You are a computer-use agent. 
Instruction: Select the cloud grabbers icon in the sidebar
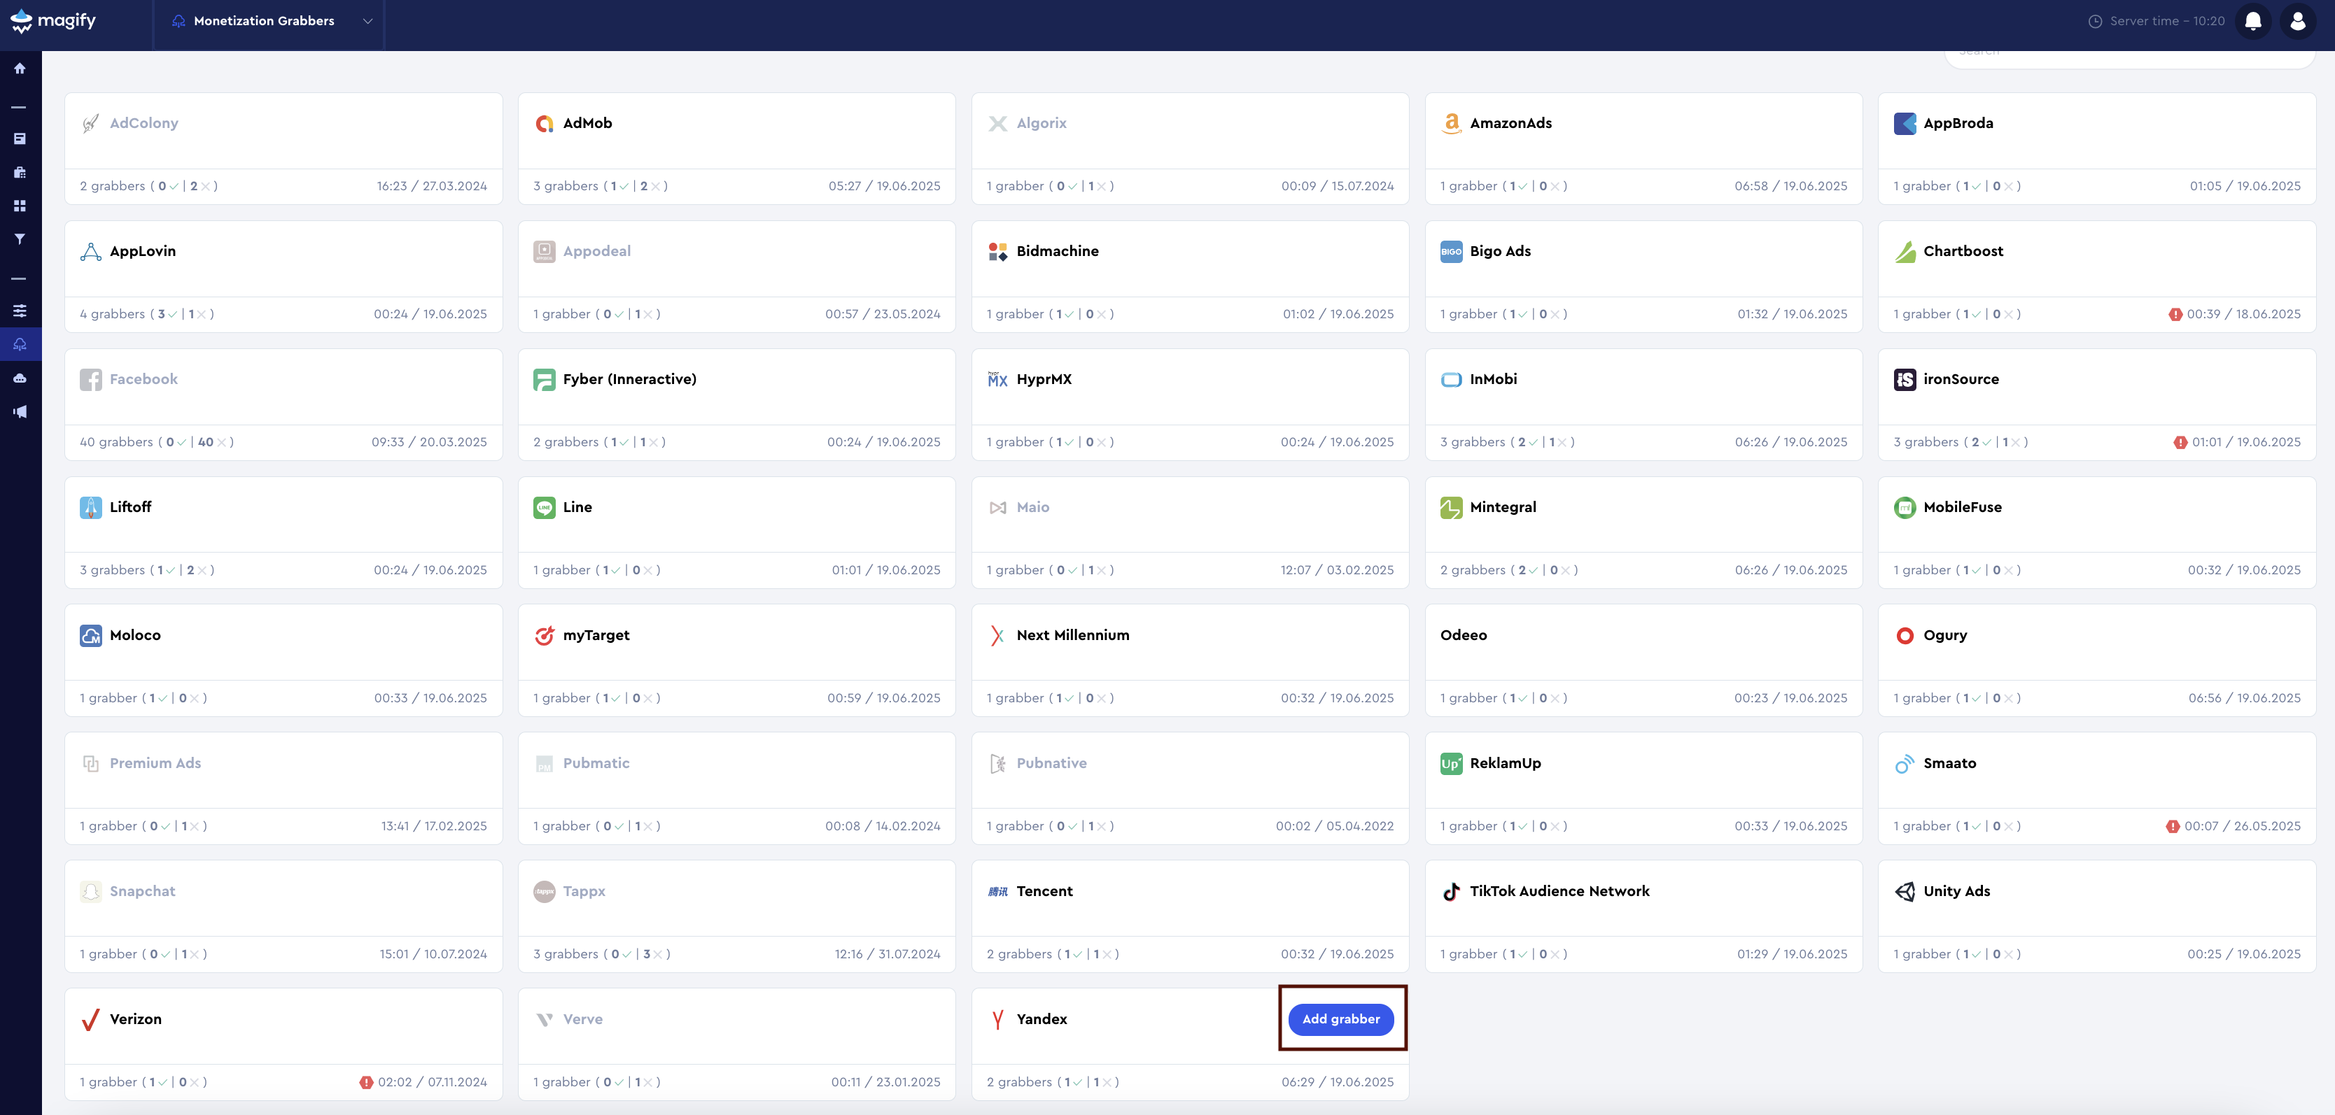click(20, 343)
